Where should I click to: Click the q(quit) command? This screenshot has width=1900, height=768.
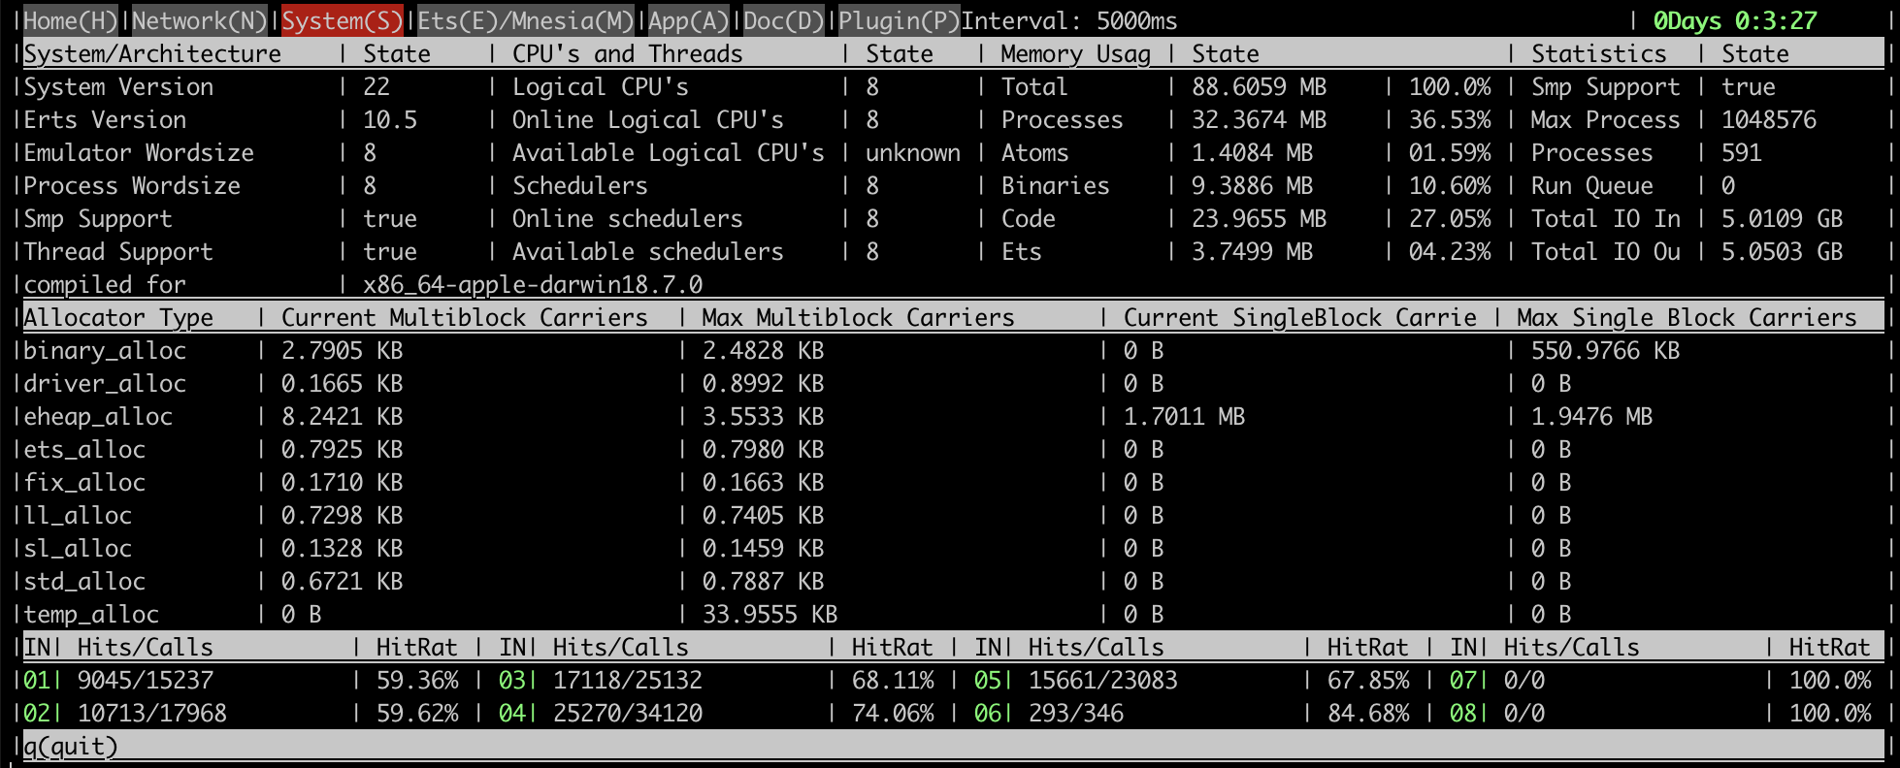pos(70,746)
